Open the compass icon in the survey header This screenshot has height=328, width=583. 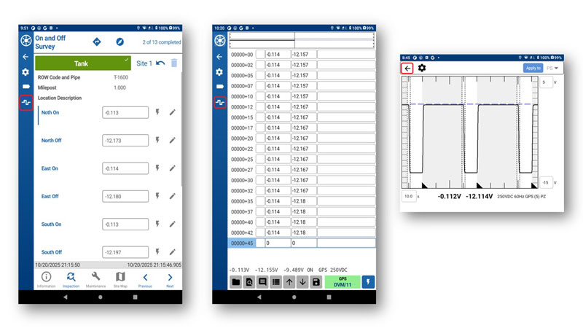click(x=120, y=42)
